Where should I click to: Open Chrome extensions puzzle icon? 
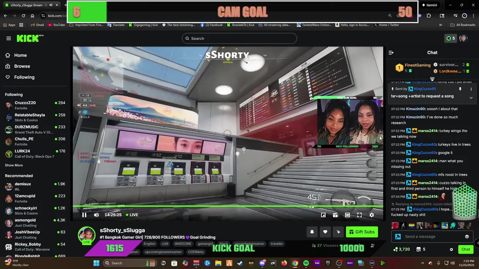pos(429,16)
